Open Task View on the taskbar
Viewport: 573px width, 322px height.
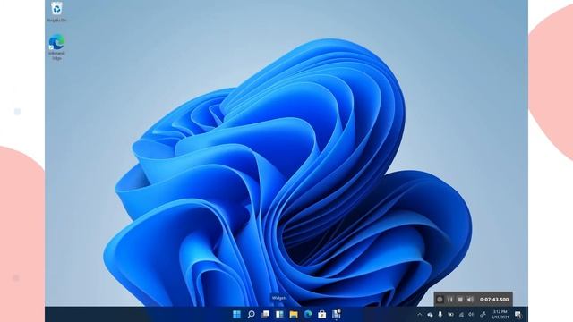266,314
